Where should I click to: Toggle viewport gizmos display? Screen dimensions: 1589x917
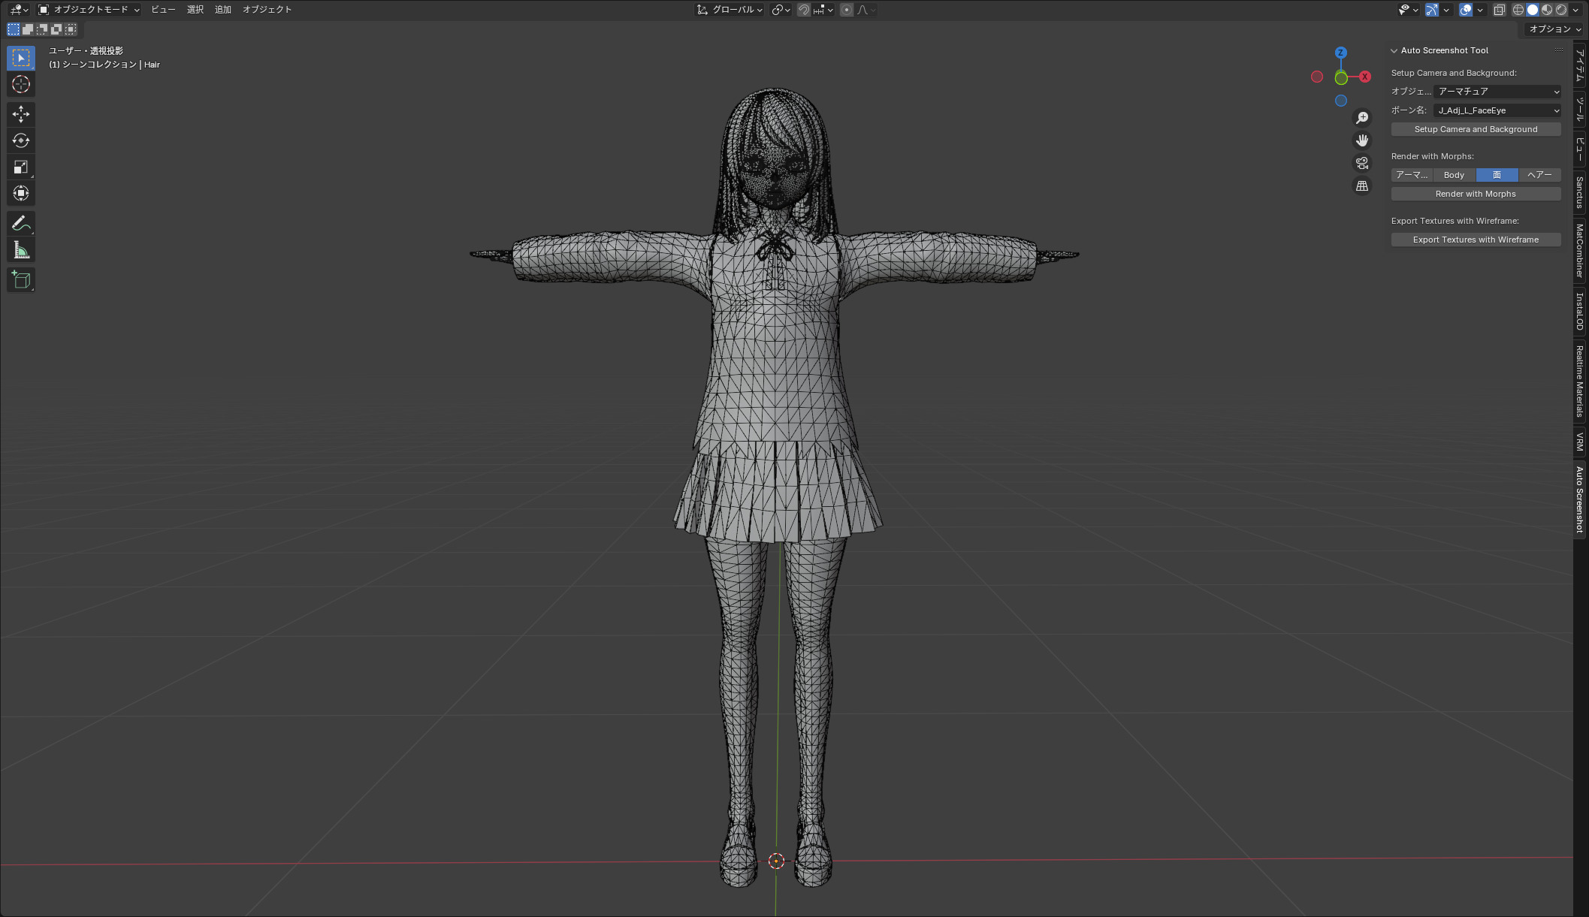point(1432,10)
